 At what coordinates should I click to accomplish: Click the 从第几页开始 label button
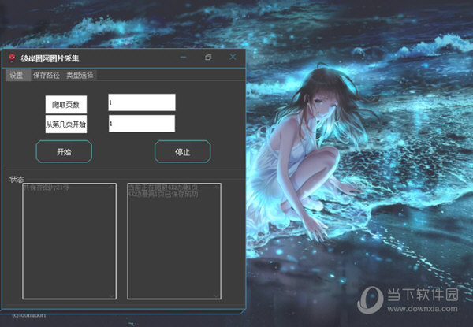tap(66, 124)
